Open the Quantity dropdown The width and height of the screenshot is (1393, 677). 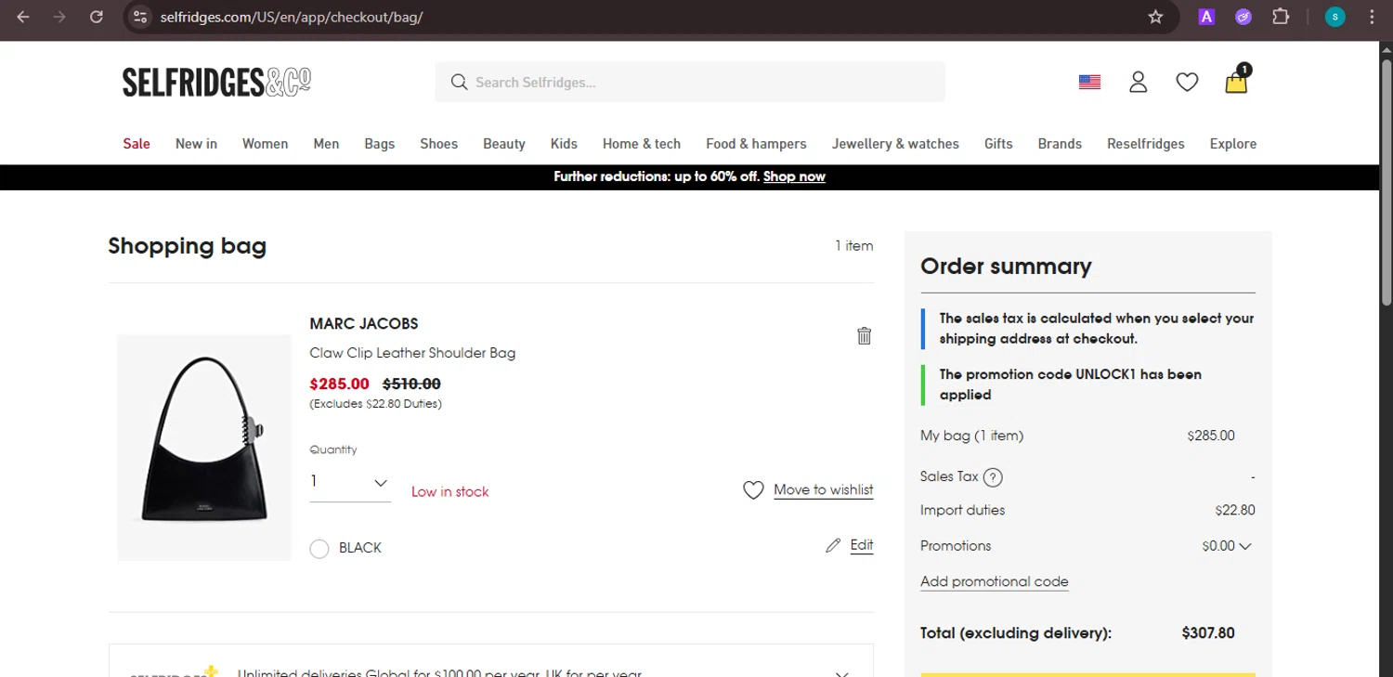350,482
